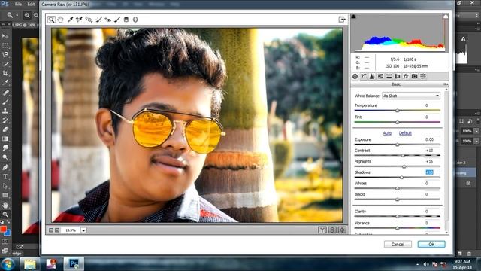Viewport: 481px width, 271px height.
Task: Click the Shadows slider handle
Action: tap(401, 178)
